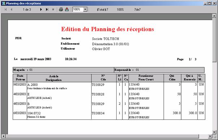Export the report with export icon
Image resolution: width=218 pixels, height=140 pixels.
67,9
